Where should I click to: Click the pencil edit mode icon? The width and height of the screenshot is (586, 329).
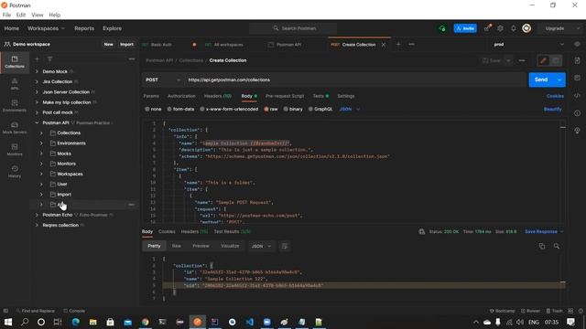(543, 60)
